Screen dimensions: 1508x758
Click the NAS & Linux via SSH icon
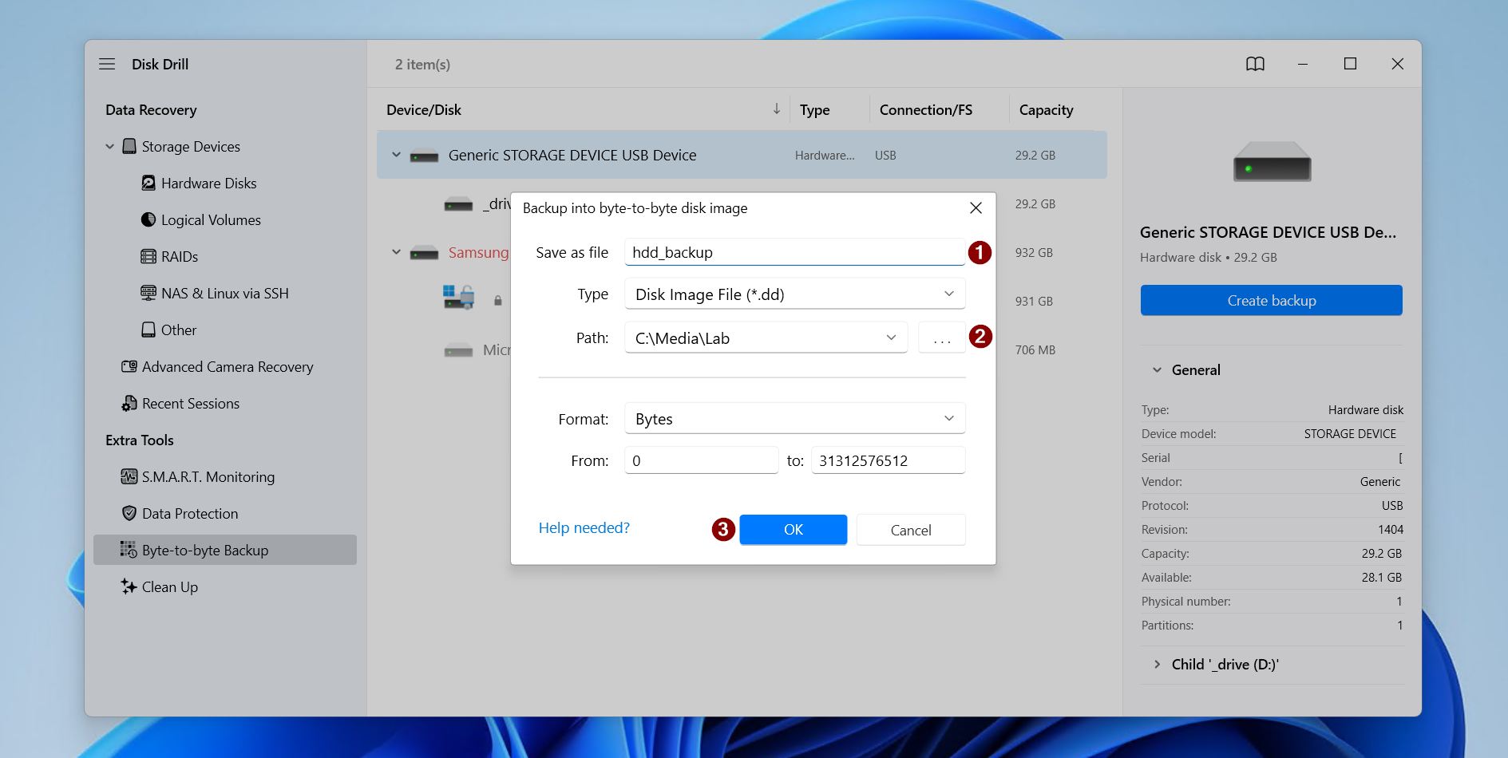pyautogui.click(x=148, y=294)
